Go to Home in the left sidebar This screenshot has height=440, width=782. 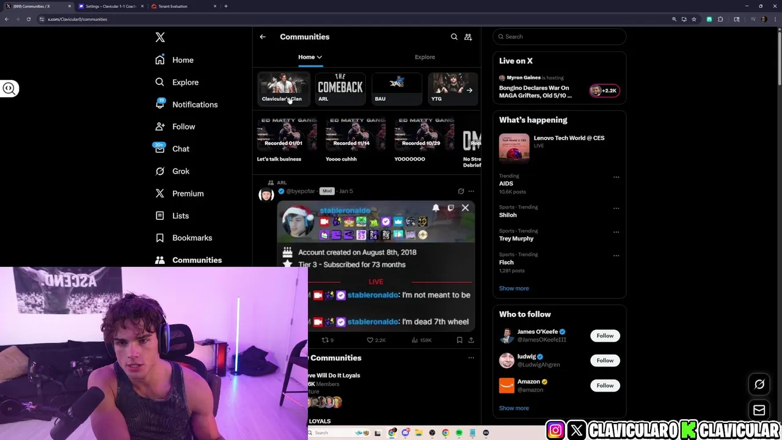175,60
